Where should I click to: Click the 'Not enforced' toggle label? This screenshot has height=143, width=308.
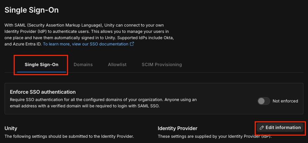[285, 101]
